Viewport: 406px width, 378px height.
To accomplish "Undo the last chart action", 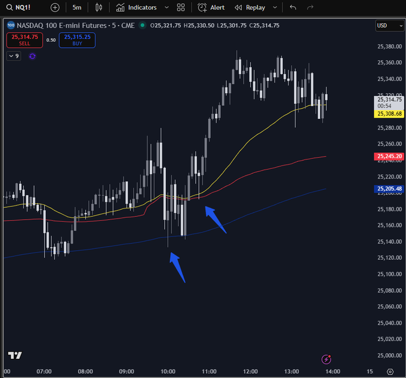I will coord(293,8).
